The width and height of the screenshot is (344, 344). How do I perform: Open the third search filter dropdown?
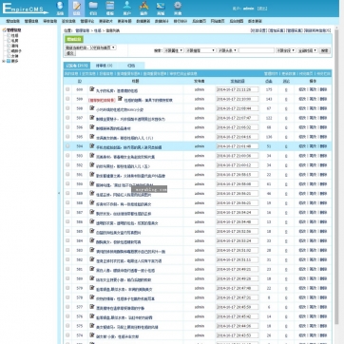[x=228, y=50]
